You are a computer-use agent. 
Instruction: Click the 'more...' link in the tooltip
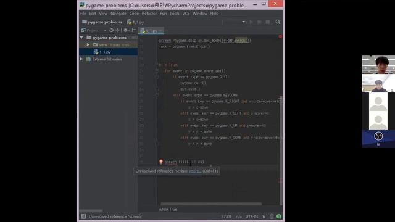pos(195,171)
